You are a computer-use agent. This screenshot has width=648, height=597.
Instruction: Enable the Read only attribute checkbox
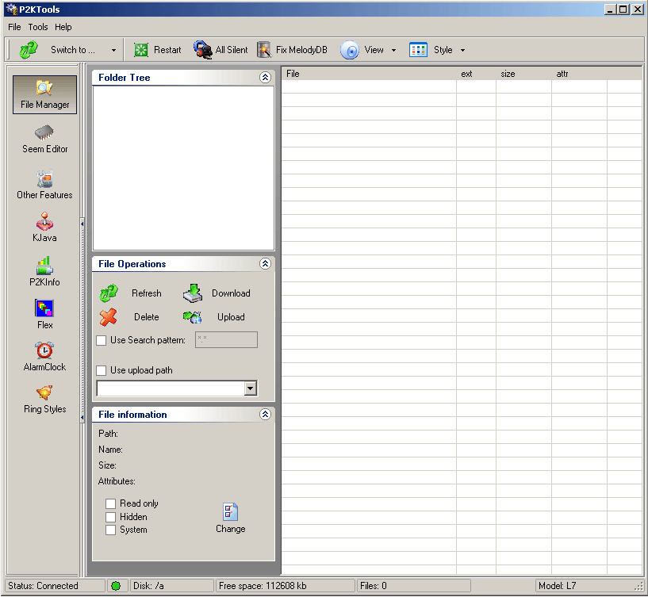tap(110, 503)
